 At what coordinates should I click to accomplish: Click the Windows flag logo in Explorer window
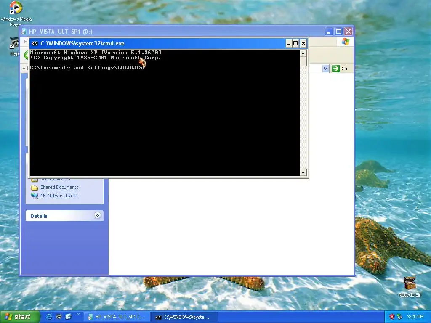(x=345, y=42)
